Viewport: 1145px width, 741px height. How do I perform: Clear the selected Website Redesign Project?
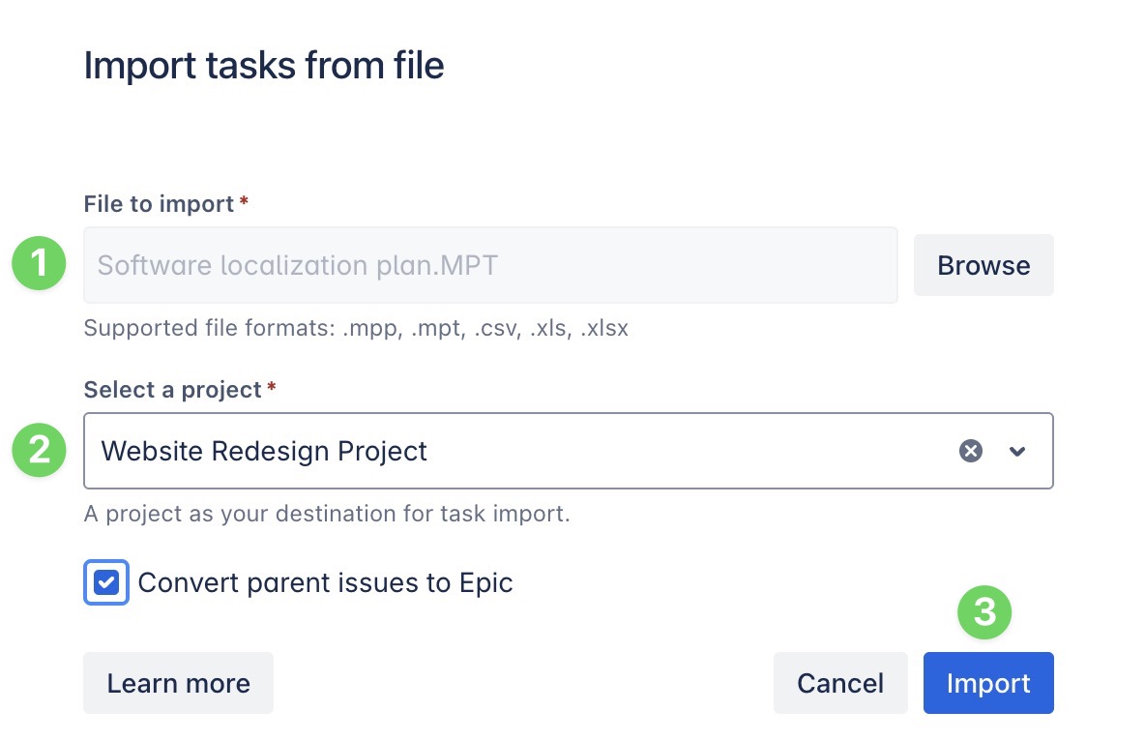click(x=970, y=451)
